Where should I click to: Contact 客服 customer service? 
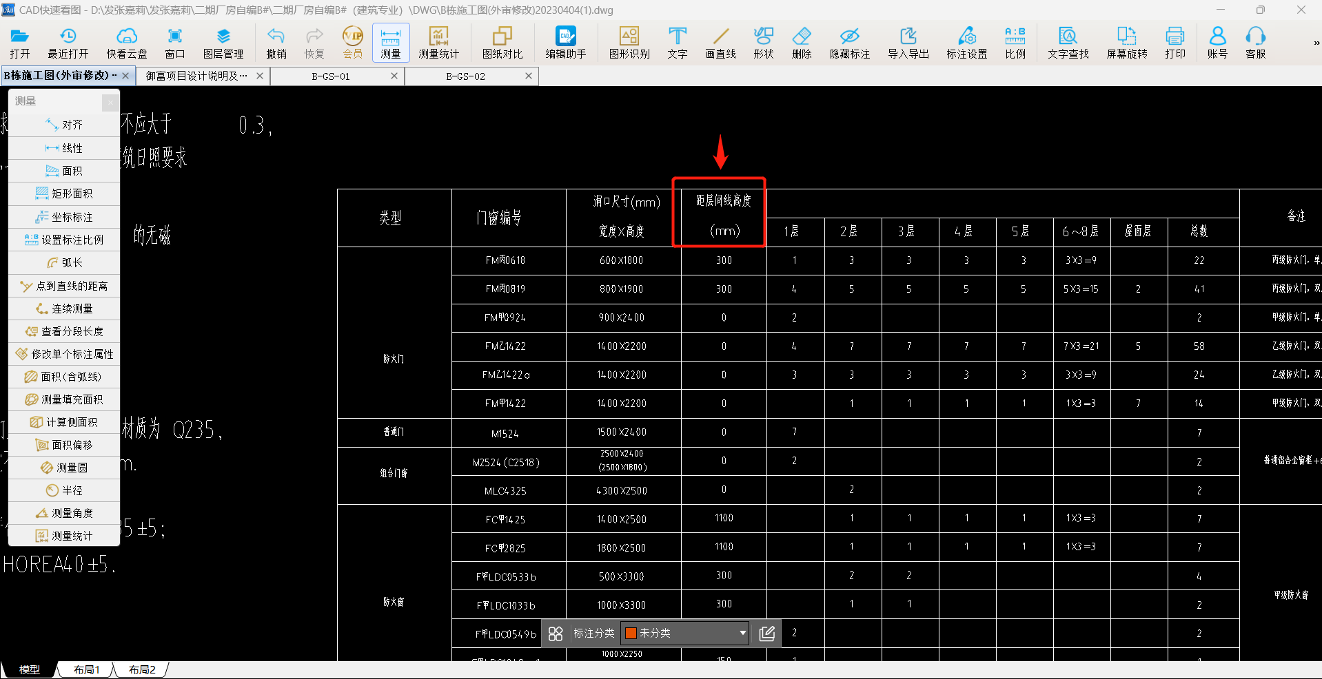point(1256,43)
